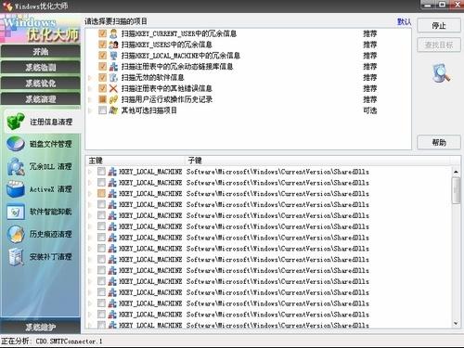Sort by the 主键 column header
Image resolution: width=464 pixels, height=348 pixels.
(135, 161)
